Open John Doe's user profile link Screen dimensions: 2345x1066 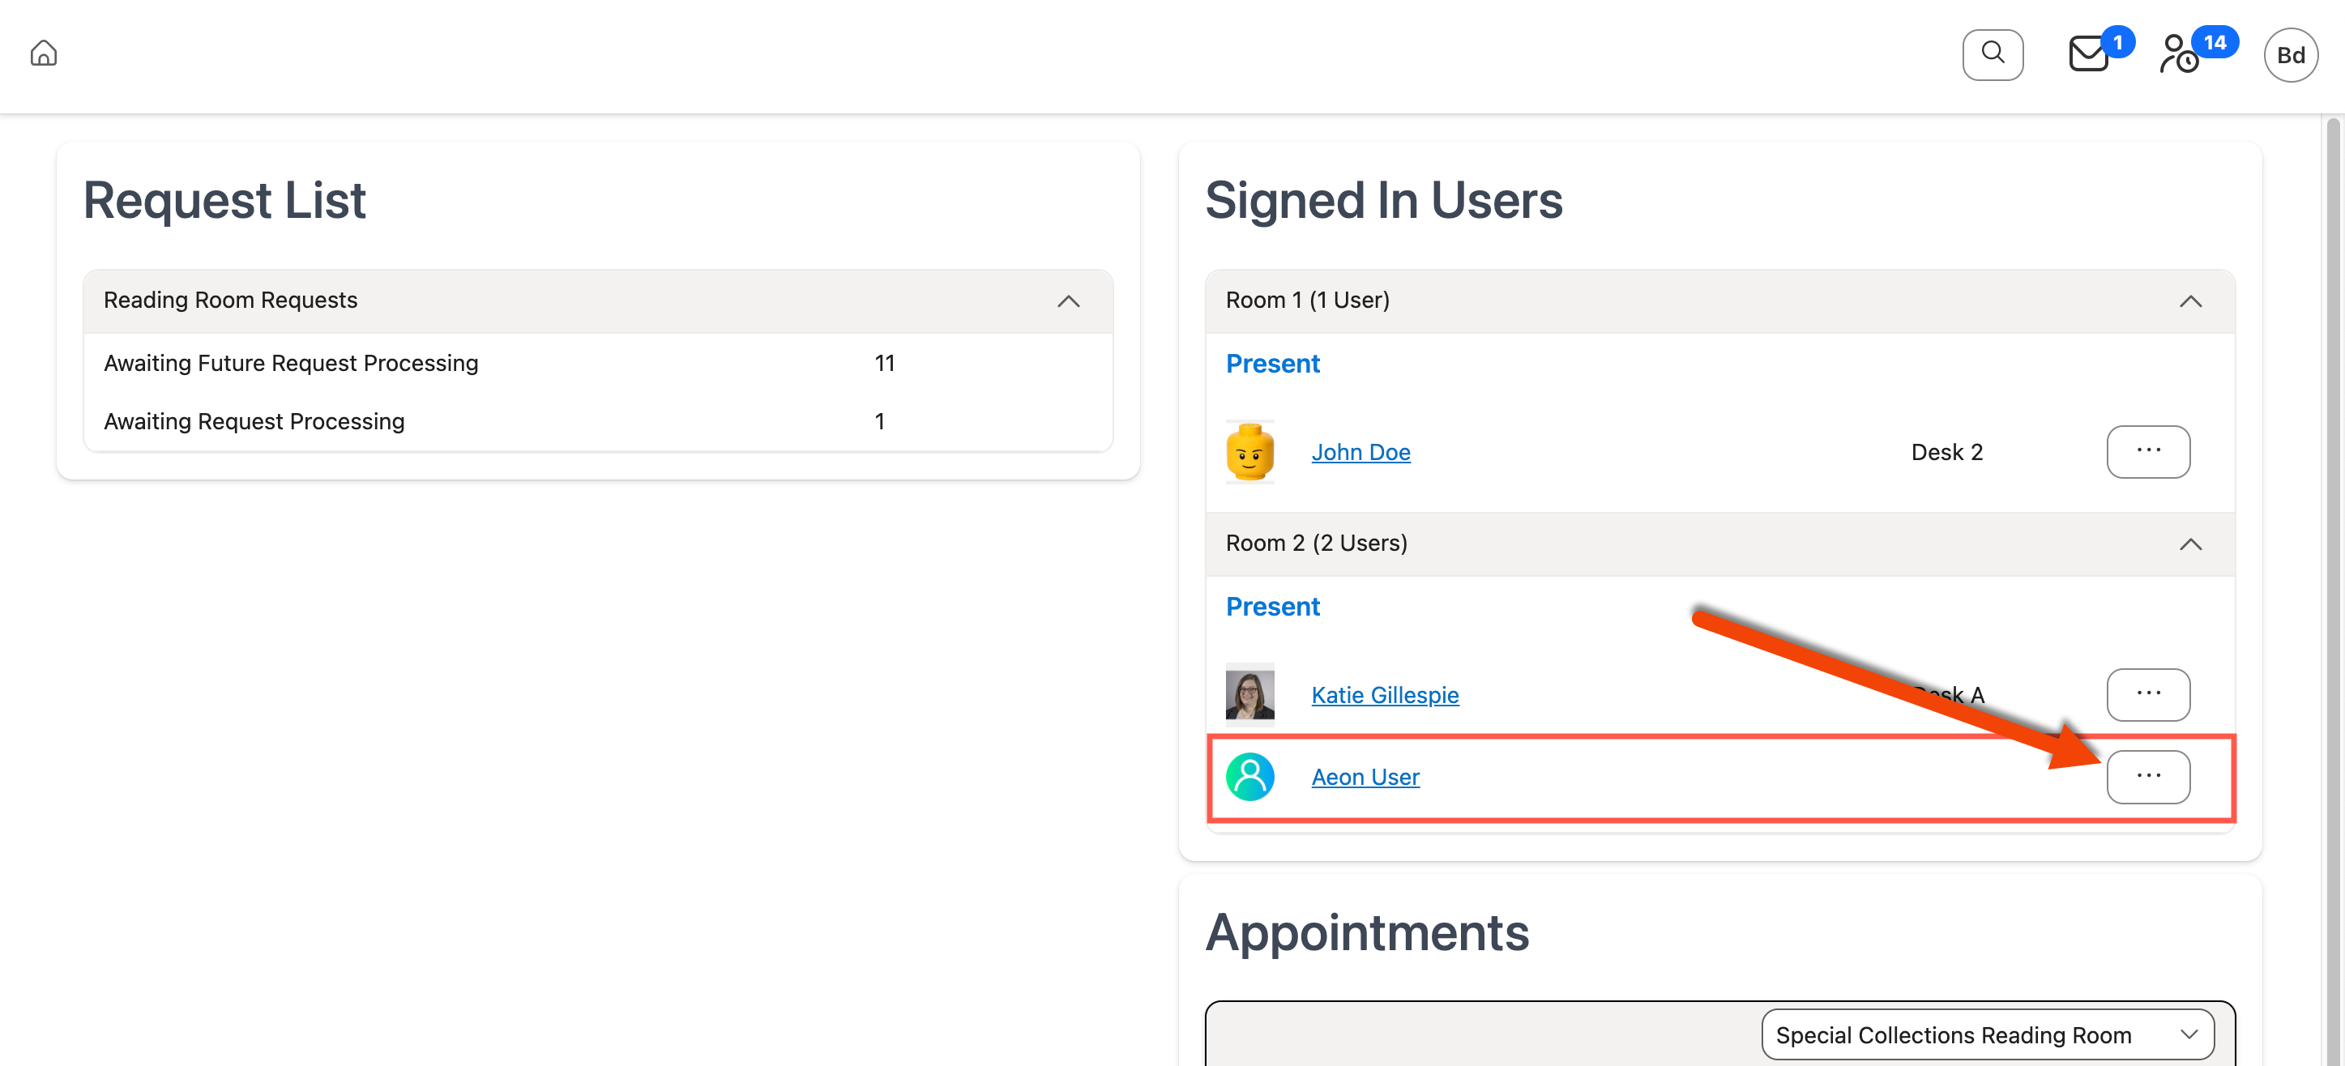(x=1360, y=453)
